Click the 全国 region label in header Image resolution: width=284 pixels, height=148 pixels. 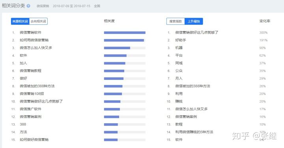click(x=97, y=6)
